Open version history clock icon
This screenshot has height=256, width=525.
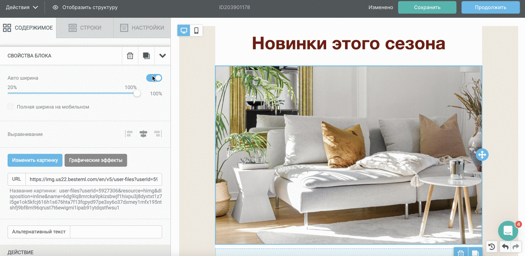coord(491,247)
